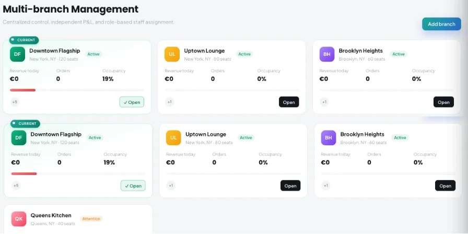Open the upper Uptown Lounge branch via Open button

point(289,102)
